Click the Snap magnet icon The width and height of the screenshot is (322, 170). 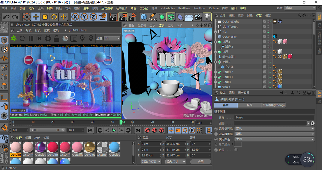4,128
